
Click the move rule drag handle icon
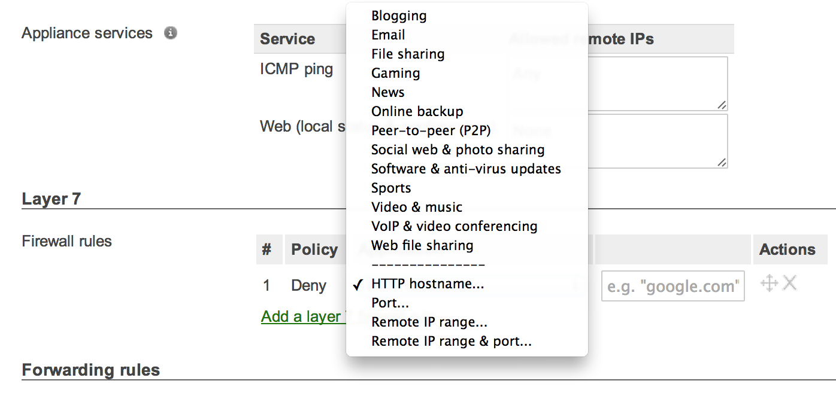point(769,283)
